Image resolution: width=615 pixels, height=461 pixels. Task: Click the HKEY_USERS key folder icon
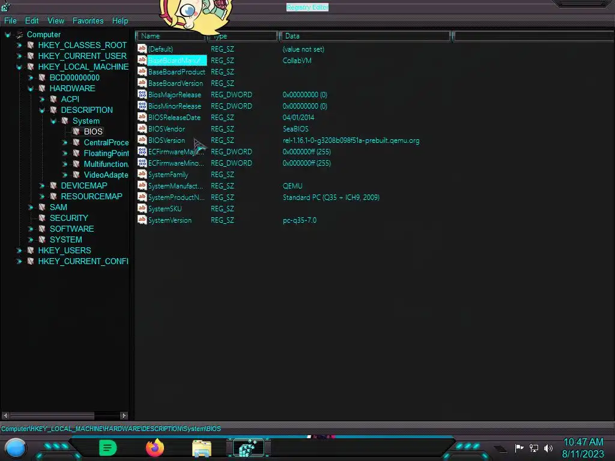(30, 250)
